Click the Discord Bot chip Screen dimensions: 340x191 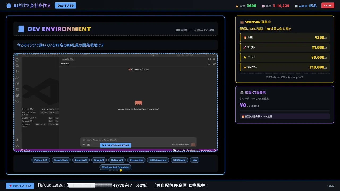tap(137, 160)
